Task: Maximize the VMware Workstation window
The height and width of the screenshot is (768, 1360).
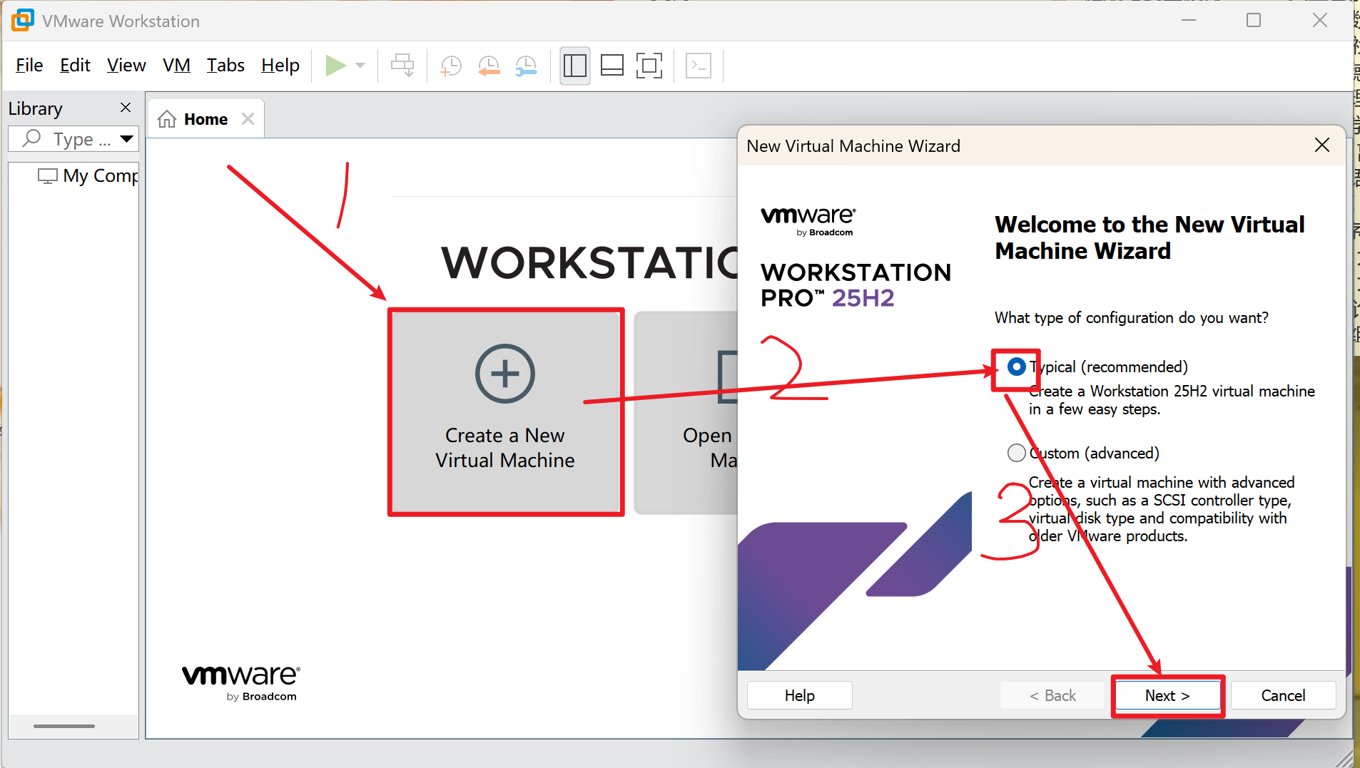Action: [x=1254, y=21]
